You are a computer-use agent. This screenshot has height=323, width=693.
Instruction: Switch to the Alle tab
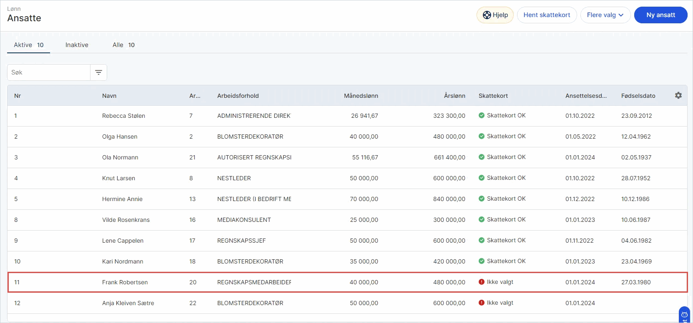tap(123, 45)
